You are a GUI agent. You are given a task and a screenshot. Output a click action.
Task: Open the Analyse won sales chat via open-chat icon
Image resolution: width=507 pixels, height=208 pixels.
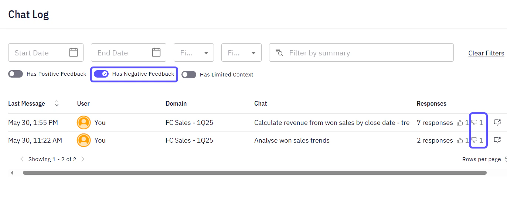pos(497,140)
